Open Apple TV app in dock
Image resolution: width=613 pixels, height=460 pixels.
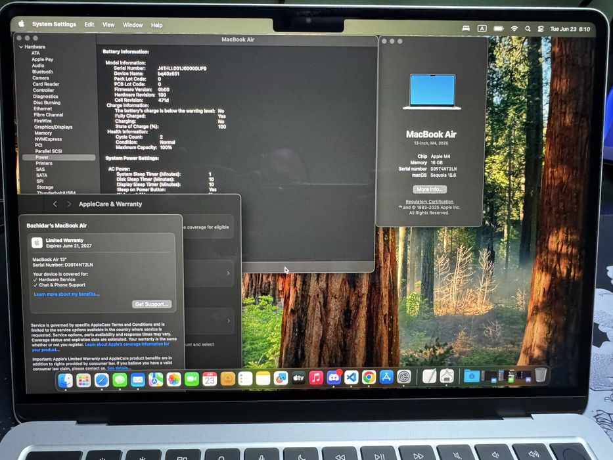point(299,378)
